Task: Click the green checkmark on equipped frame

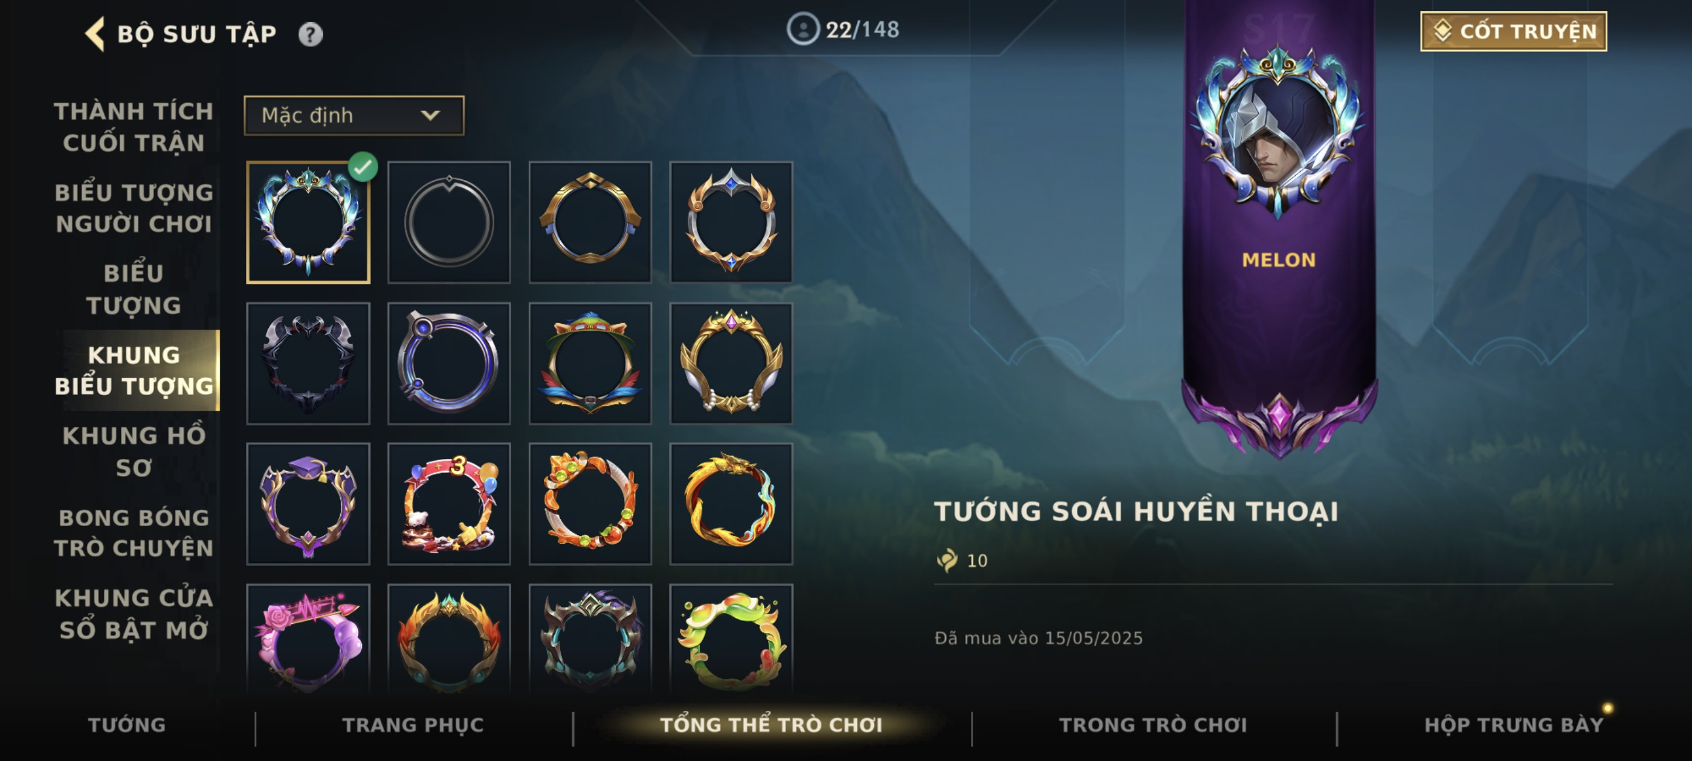Action: (x=363, y=167)
